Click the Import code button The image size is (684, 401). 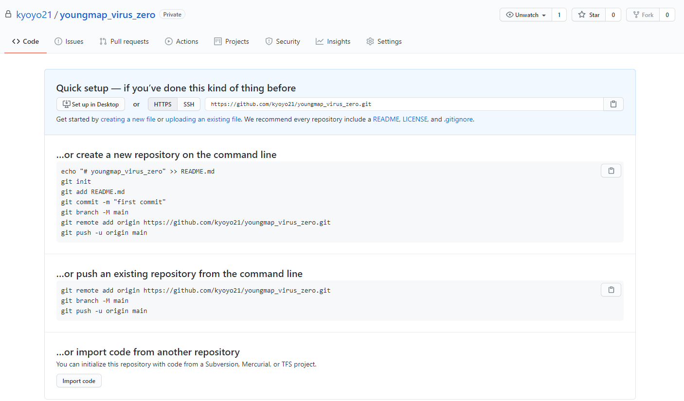(x=79, y=381)
